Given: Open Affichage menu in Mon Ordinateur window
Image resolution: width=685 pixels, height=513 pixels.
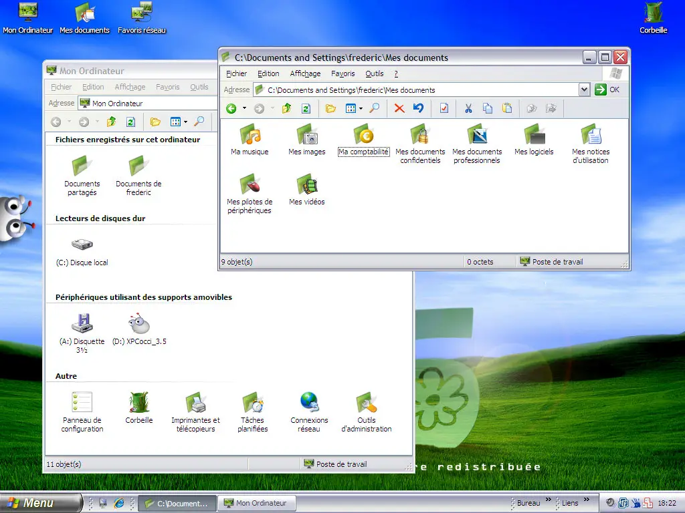Looking at the screenshot, I should (130, 87).
